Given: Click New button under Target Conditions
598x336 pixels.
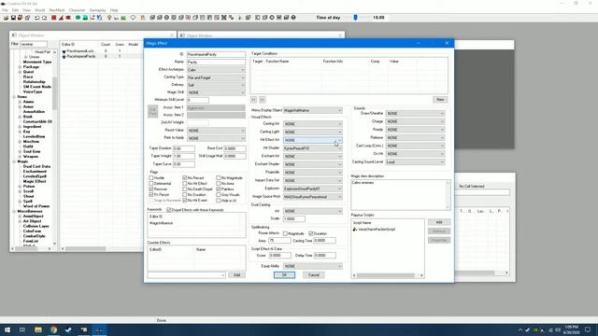Looking at the screenshot, I should click(x=440, y=100).
